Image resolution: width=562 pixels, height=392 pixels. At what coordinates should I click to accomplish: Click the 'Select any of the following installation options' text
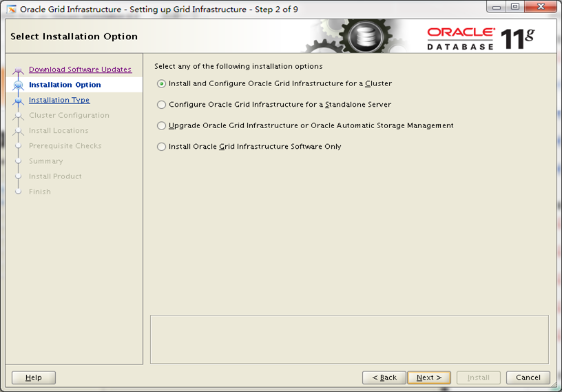[238, 66]
